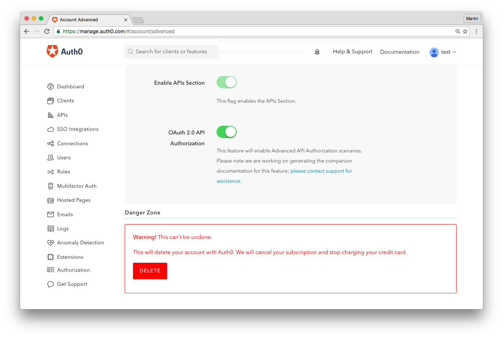Click the SSO Integrations label

(x=77, y=129)
